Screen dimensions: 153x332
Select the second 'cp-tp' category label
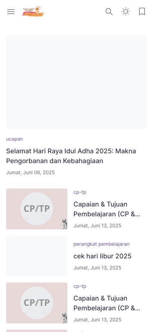tap(80, 286)
